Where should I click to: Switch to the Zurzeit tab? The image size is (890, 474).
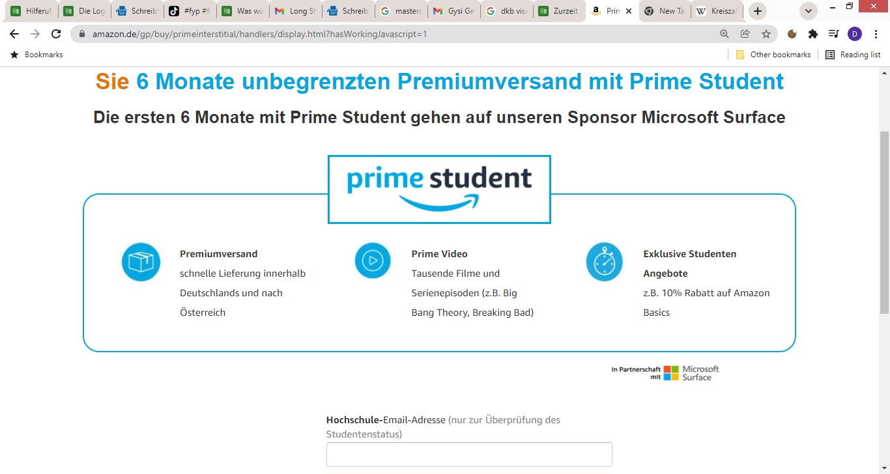(559, 11)
